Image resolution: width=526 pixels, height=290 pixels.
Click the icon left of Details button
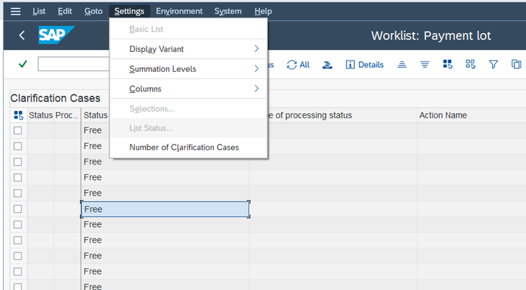(327, 65)
